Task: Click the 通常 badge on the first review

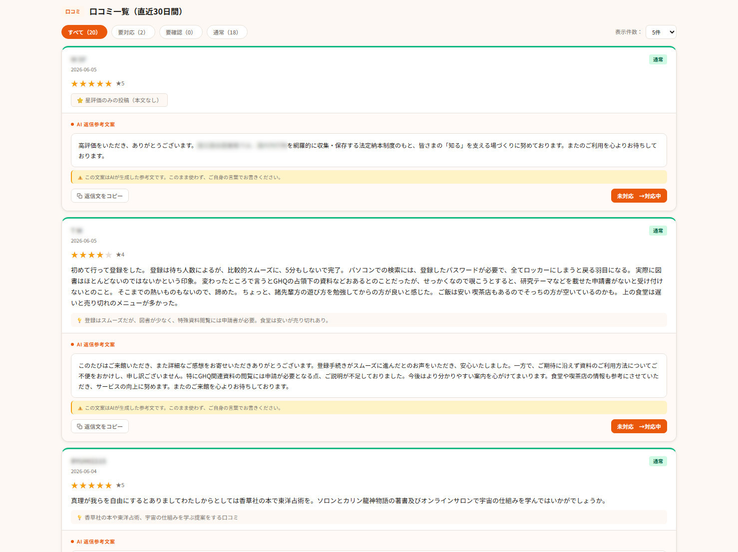Action: (658, 59)
